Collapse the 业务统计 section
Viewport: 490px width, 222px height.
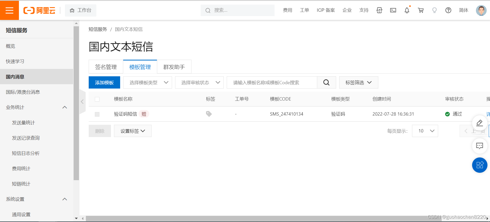pos(65,107)
